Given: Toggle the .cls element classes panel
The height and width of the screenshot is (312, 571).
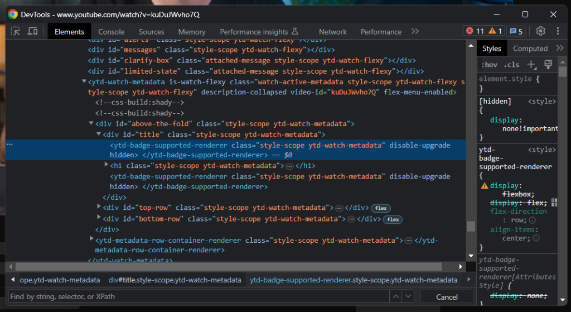Looking at the screenshot, I should click(511, 65).
